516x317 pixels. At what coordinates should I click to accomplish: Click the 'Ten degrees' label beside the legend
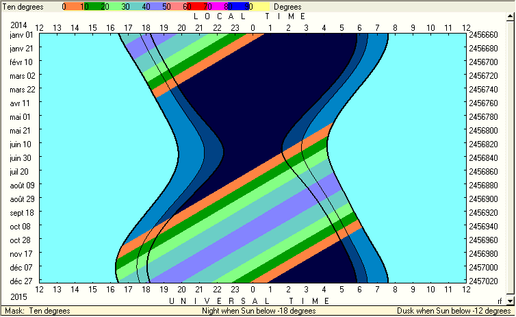(x=23, y=7)
